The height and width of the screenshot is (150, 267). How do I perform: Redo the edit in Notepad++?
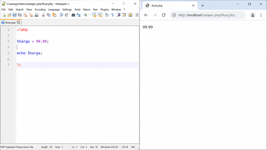66,15
